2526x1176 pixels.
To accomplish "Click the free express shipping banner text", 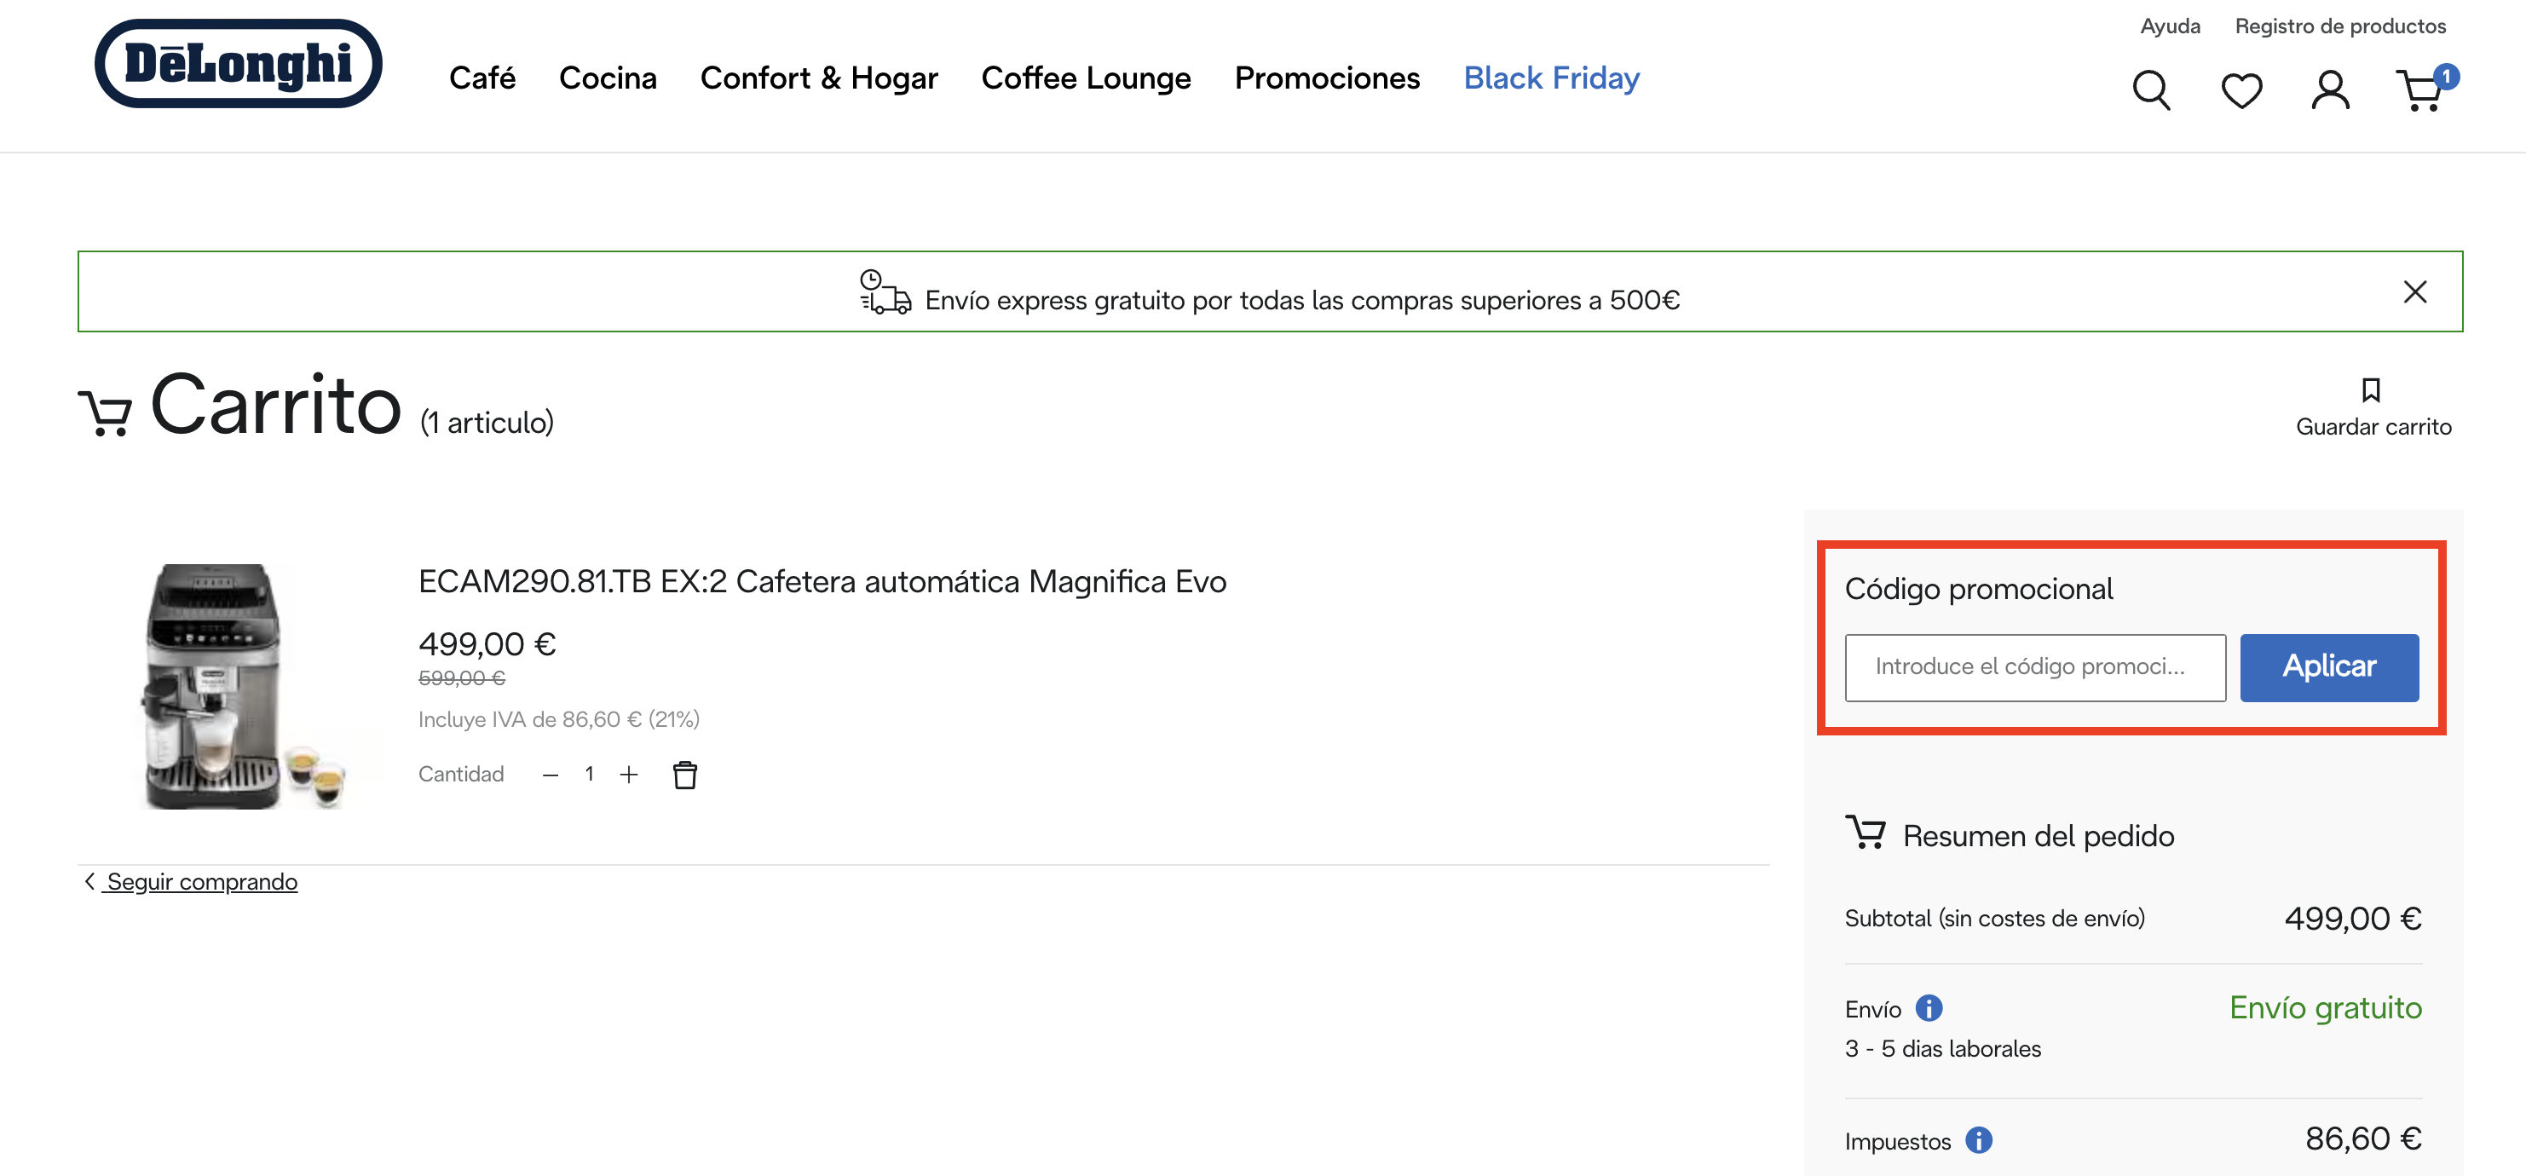I will click(1302, 300).
